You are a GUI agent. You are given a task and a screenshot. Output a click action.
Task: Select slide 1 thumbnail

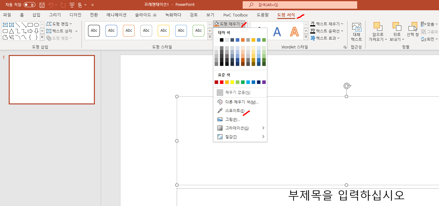52,80
